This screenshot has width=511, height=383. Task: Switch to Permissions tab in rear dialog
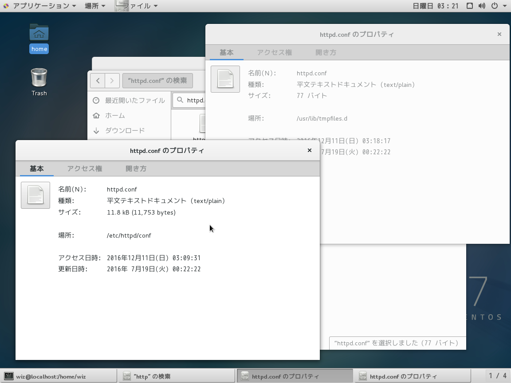[275, 52]
